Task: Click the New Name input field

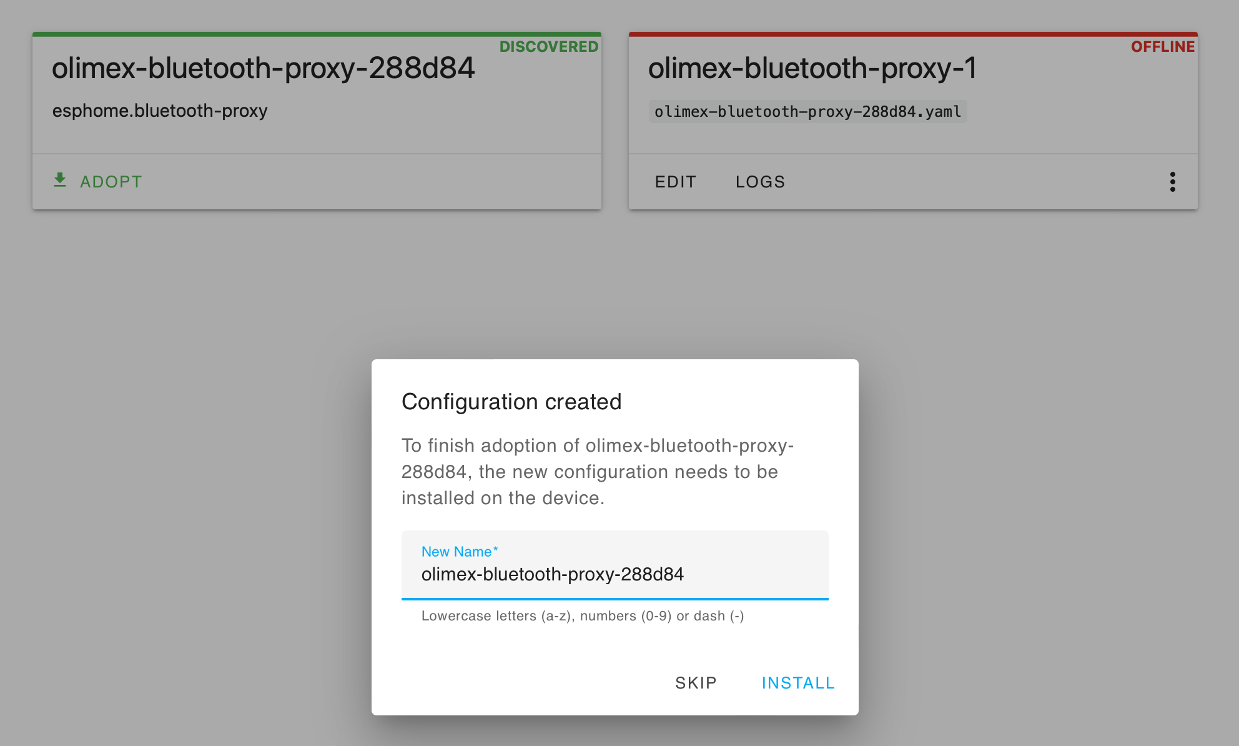Action: point(615,574)
